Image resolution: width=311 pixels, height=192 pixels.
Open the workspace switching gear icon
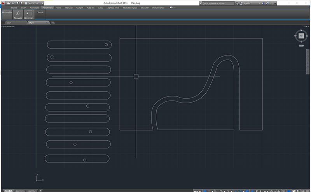coord(271,191)
